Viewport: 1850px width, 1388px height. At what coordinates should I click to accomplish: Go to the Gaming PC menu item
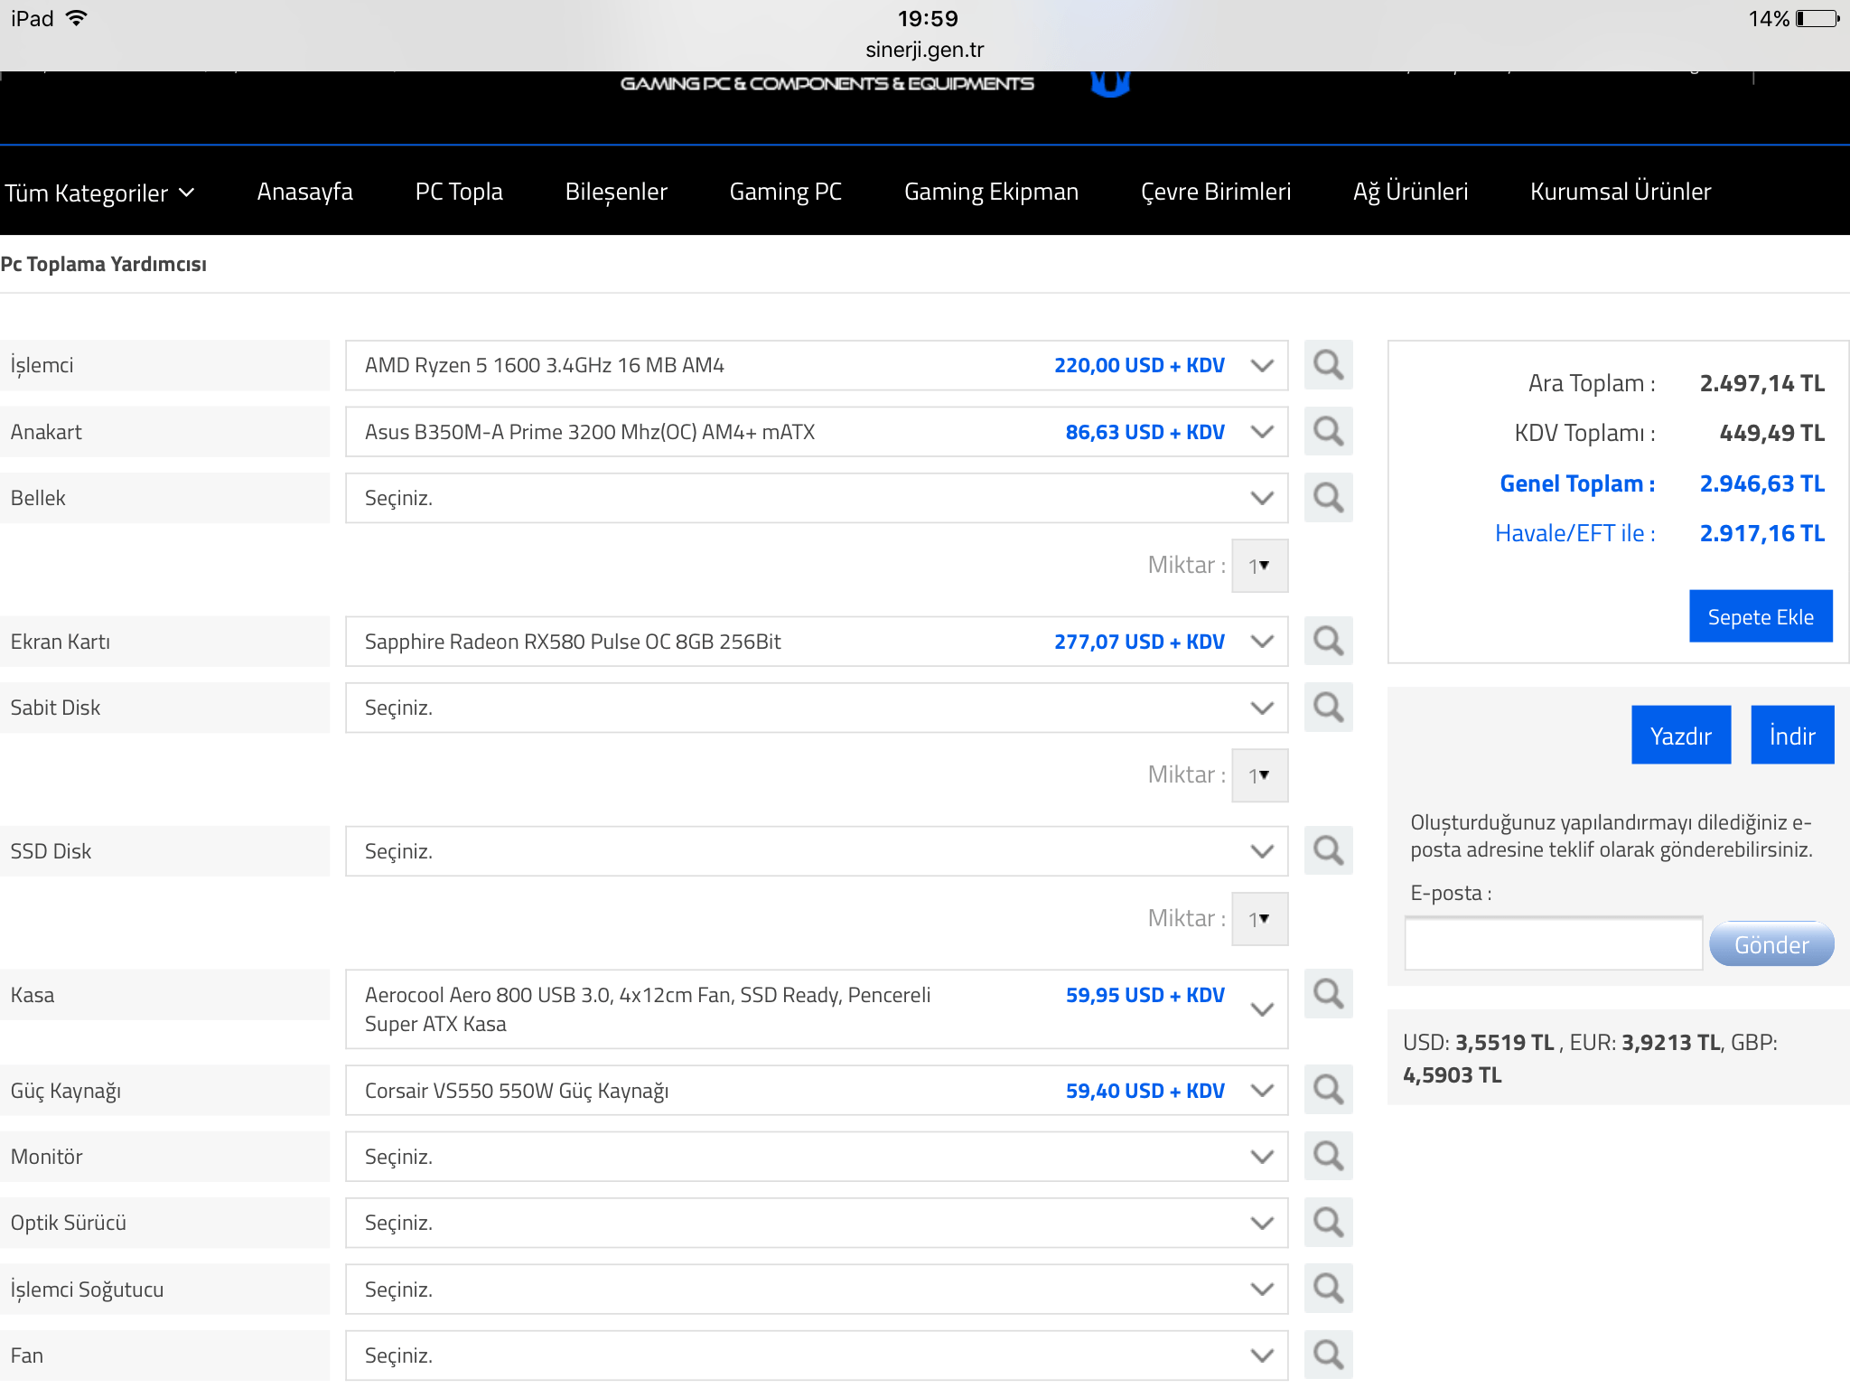(x=785, y=192)
